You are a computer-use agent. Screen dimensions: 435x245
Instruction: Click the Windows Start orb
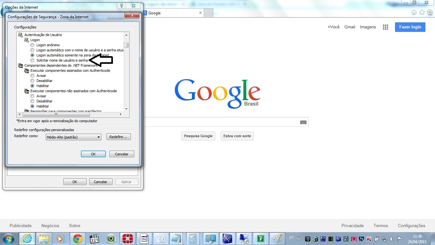(x=9, y=239)
